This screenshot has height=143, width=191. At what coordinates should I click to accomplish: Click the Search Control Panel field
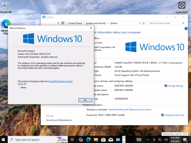tap(167, 23)
